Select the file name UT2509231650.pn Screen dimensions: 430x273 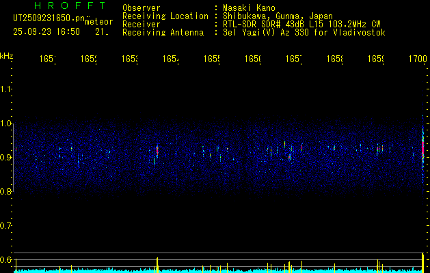click(49, 18)
